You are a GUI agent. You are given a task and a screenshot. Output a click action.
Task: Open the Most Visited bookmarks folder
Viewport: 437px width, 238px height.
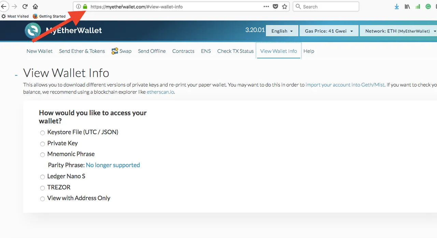(x=15, y=16)
